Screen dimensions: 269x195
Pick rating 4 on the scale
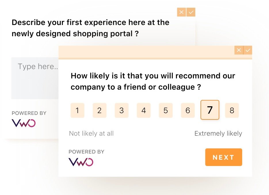(x=144, y=110)
